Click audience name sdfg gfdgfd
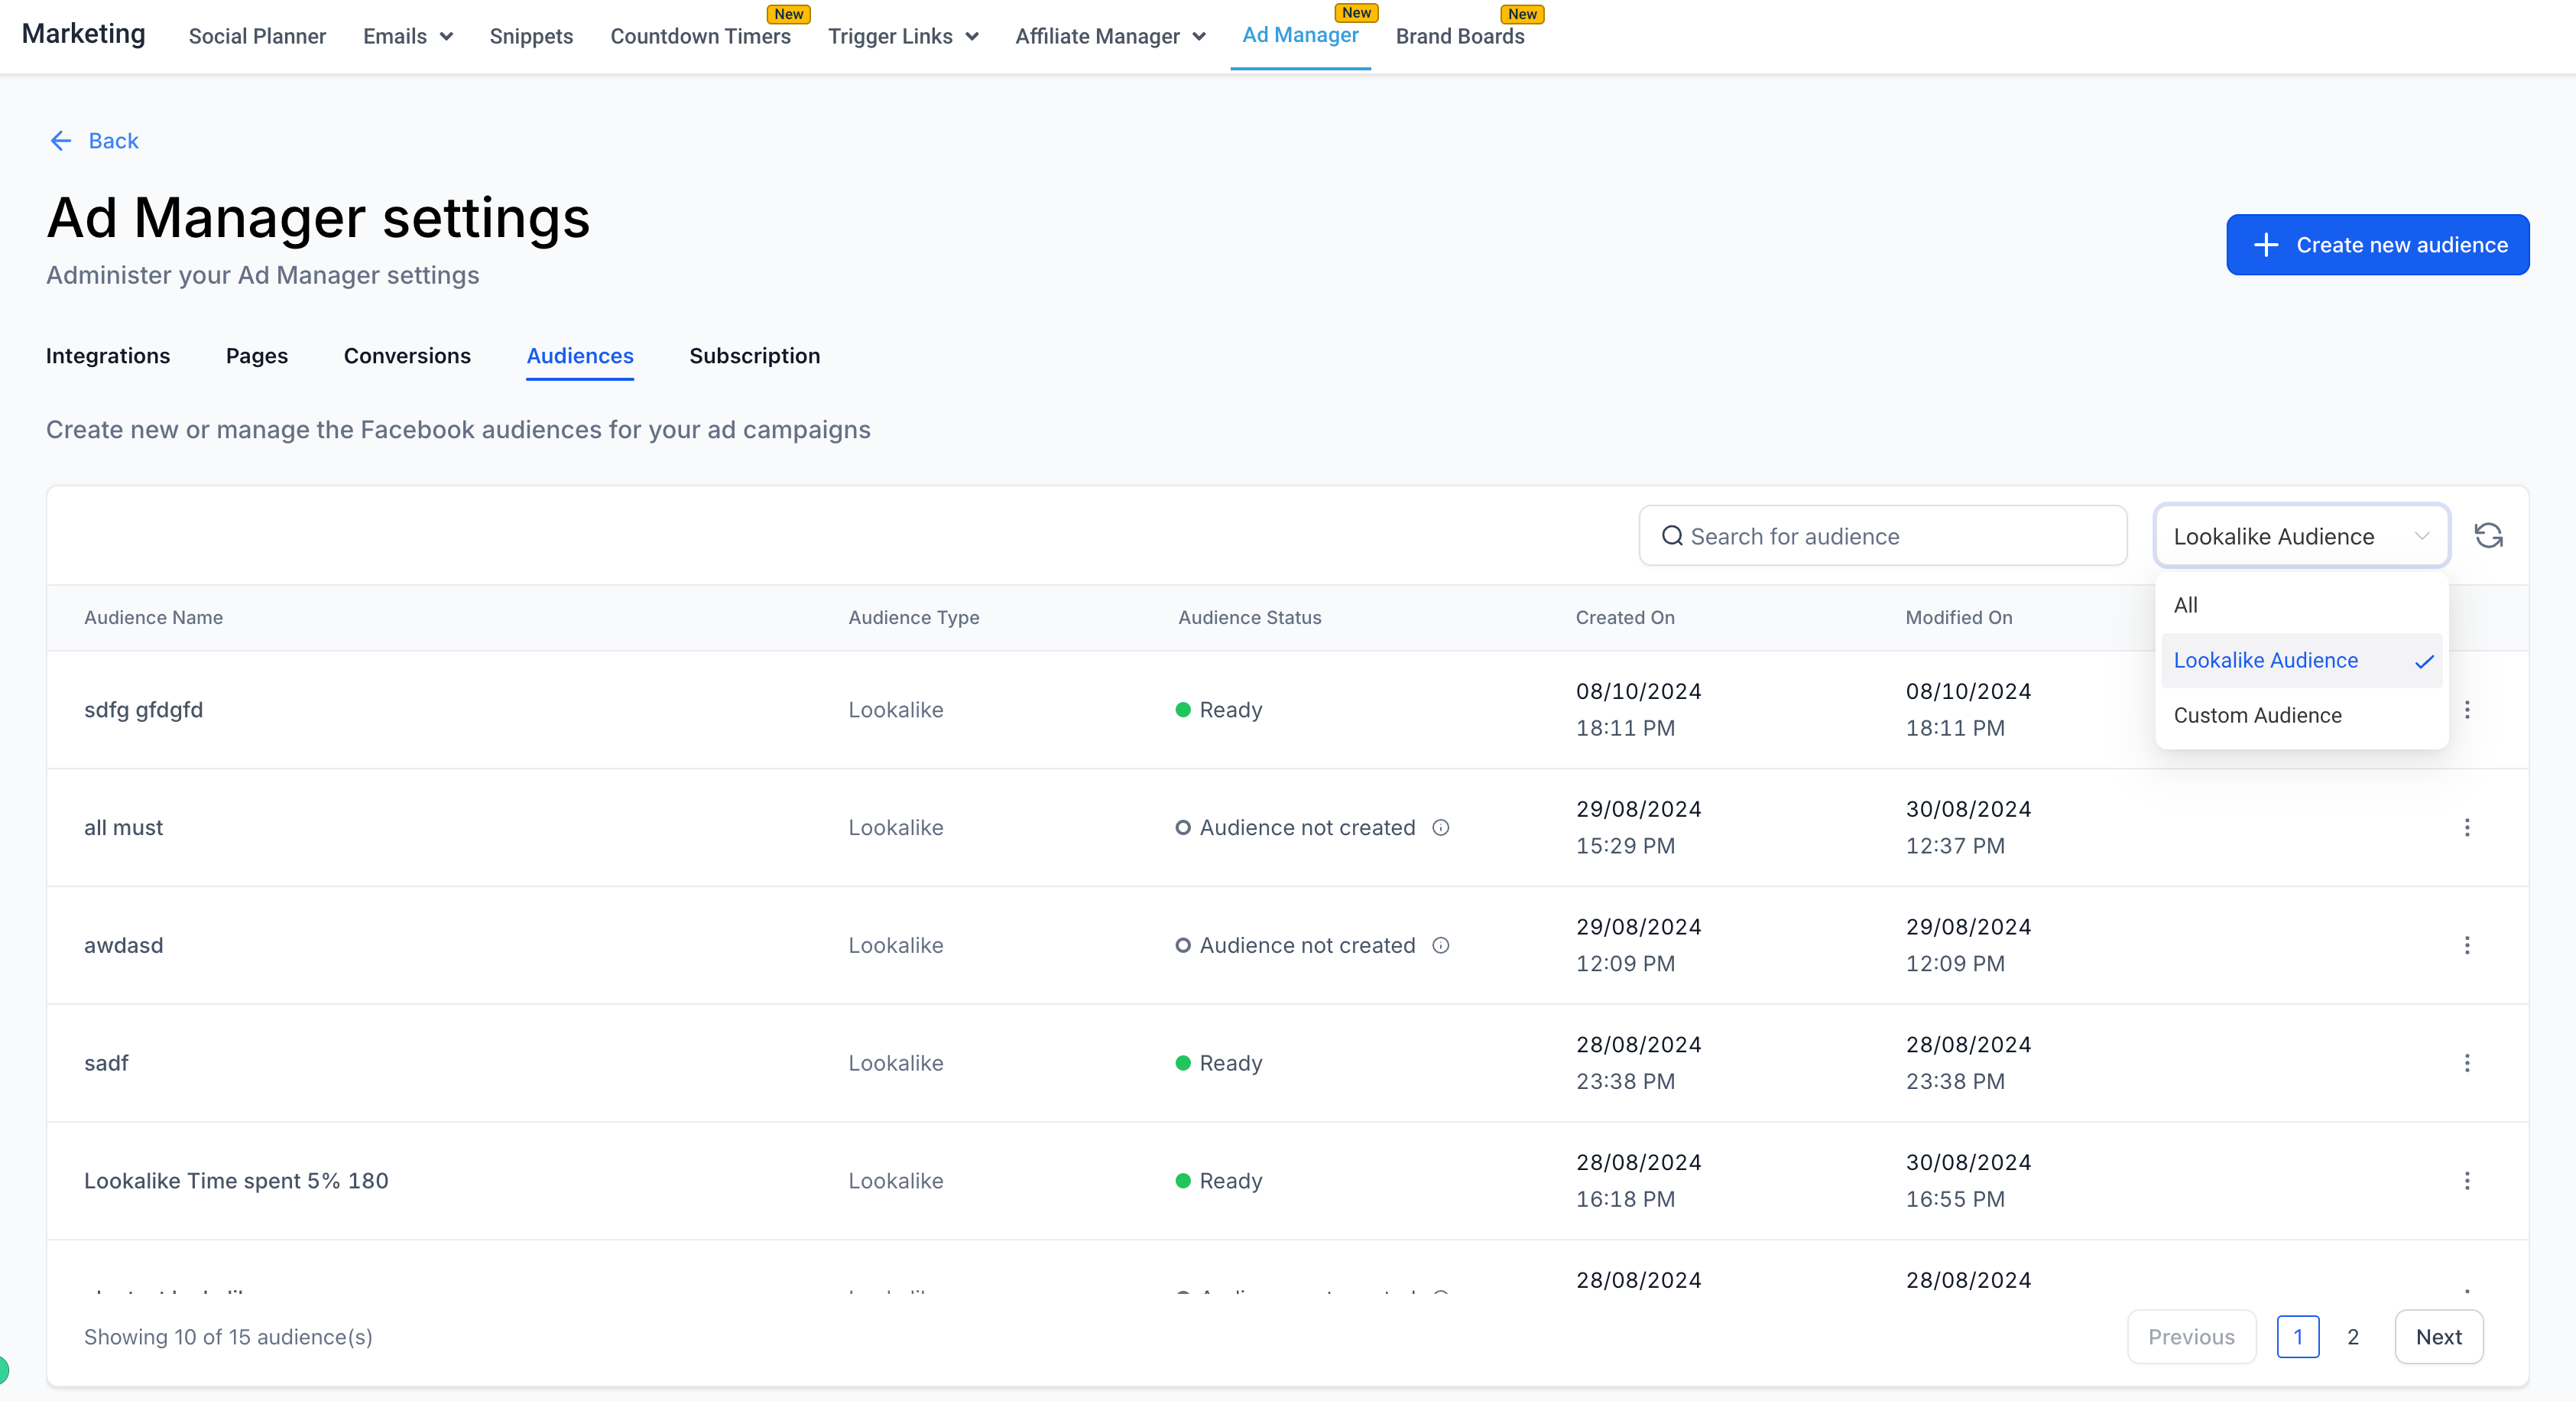Image resolution: width=2576 pixels, height=1401 pixels. coord(143,710)
